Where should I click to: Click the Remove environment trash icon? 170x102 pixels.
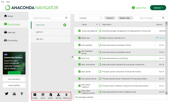[x=66, y=94]
